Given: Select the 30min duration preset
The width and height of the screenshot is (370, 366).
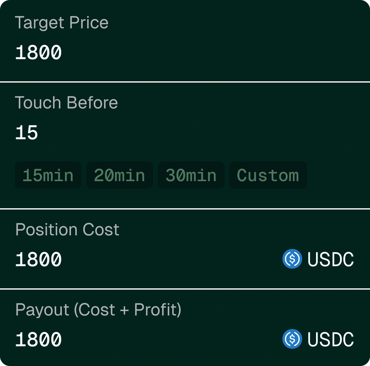Looking at the screenshot, I should click(x=191, y=175).
